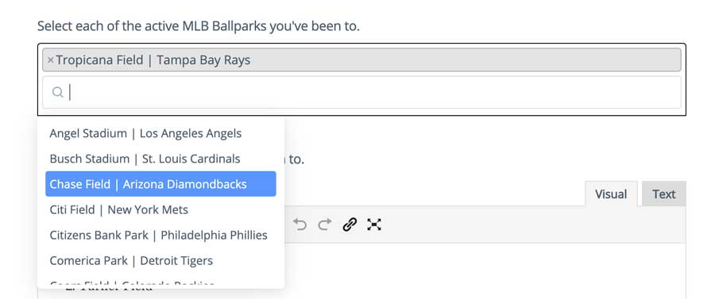Click the fullscreen expand icon
Viewport: 715px width, 299px height.
tap(374, 224)
